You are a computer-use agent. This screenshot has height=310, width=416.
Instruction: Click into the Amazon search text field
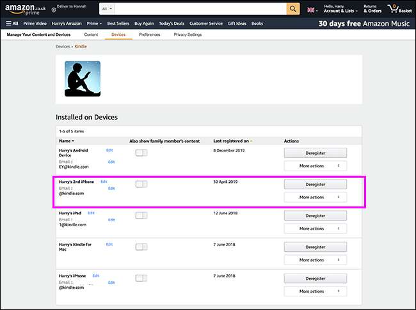point(198,9)
